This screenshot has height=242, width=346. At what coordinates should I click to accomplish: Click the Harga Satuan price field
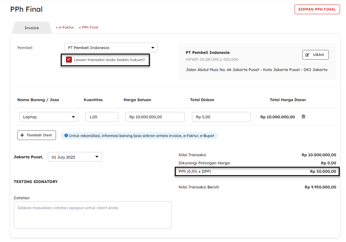point(155,117)
